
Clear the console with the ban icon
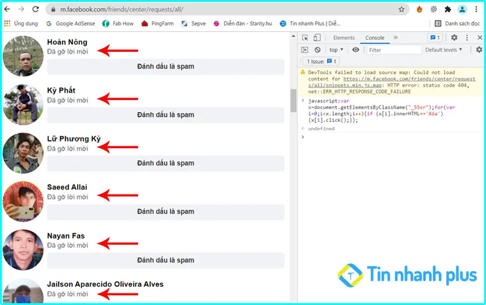317,50
